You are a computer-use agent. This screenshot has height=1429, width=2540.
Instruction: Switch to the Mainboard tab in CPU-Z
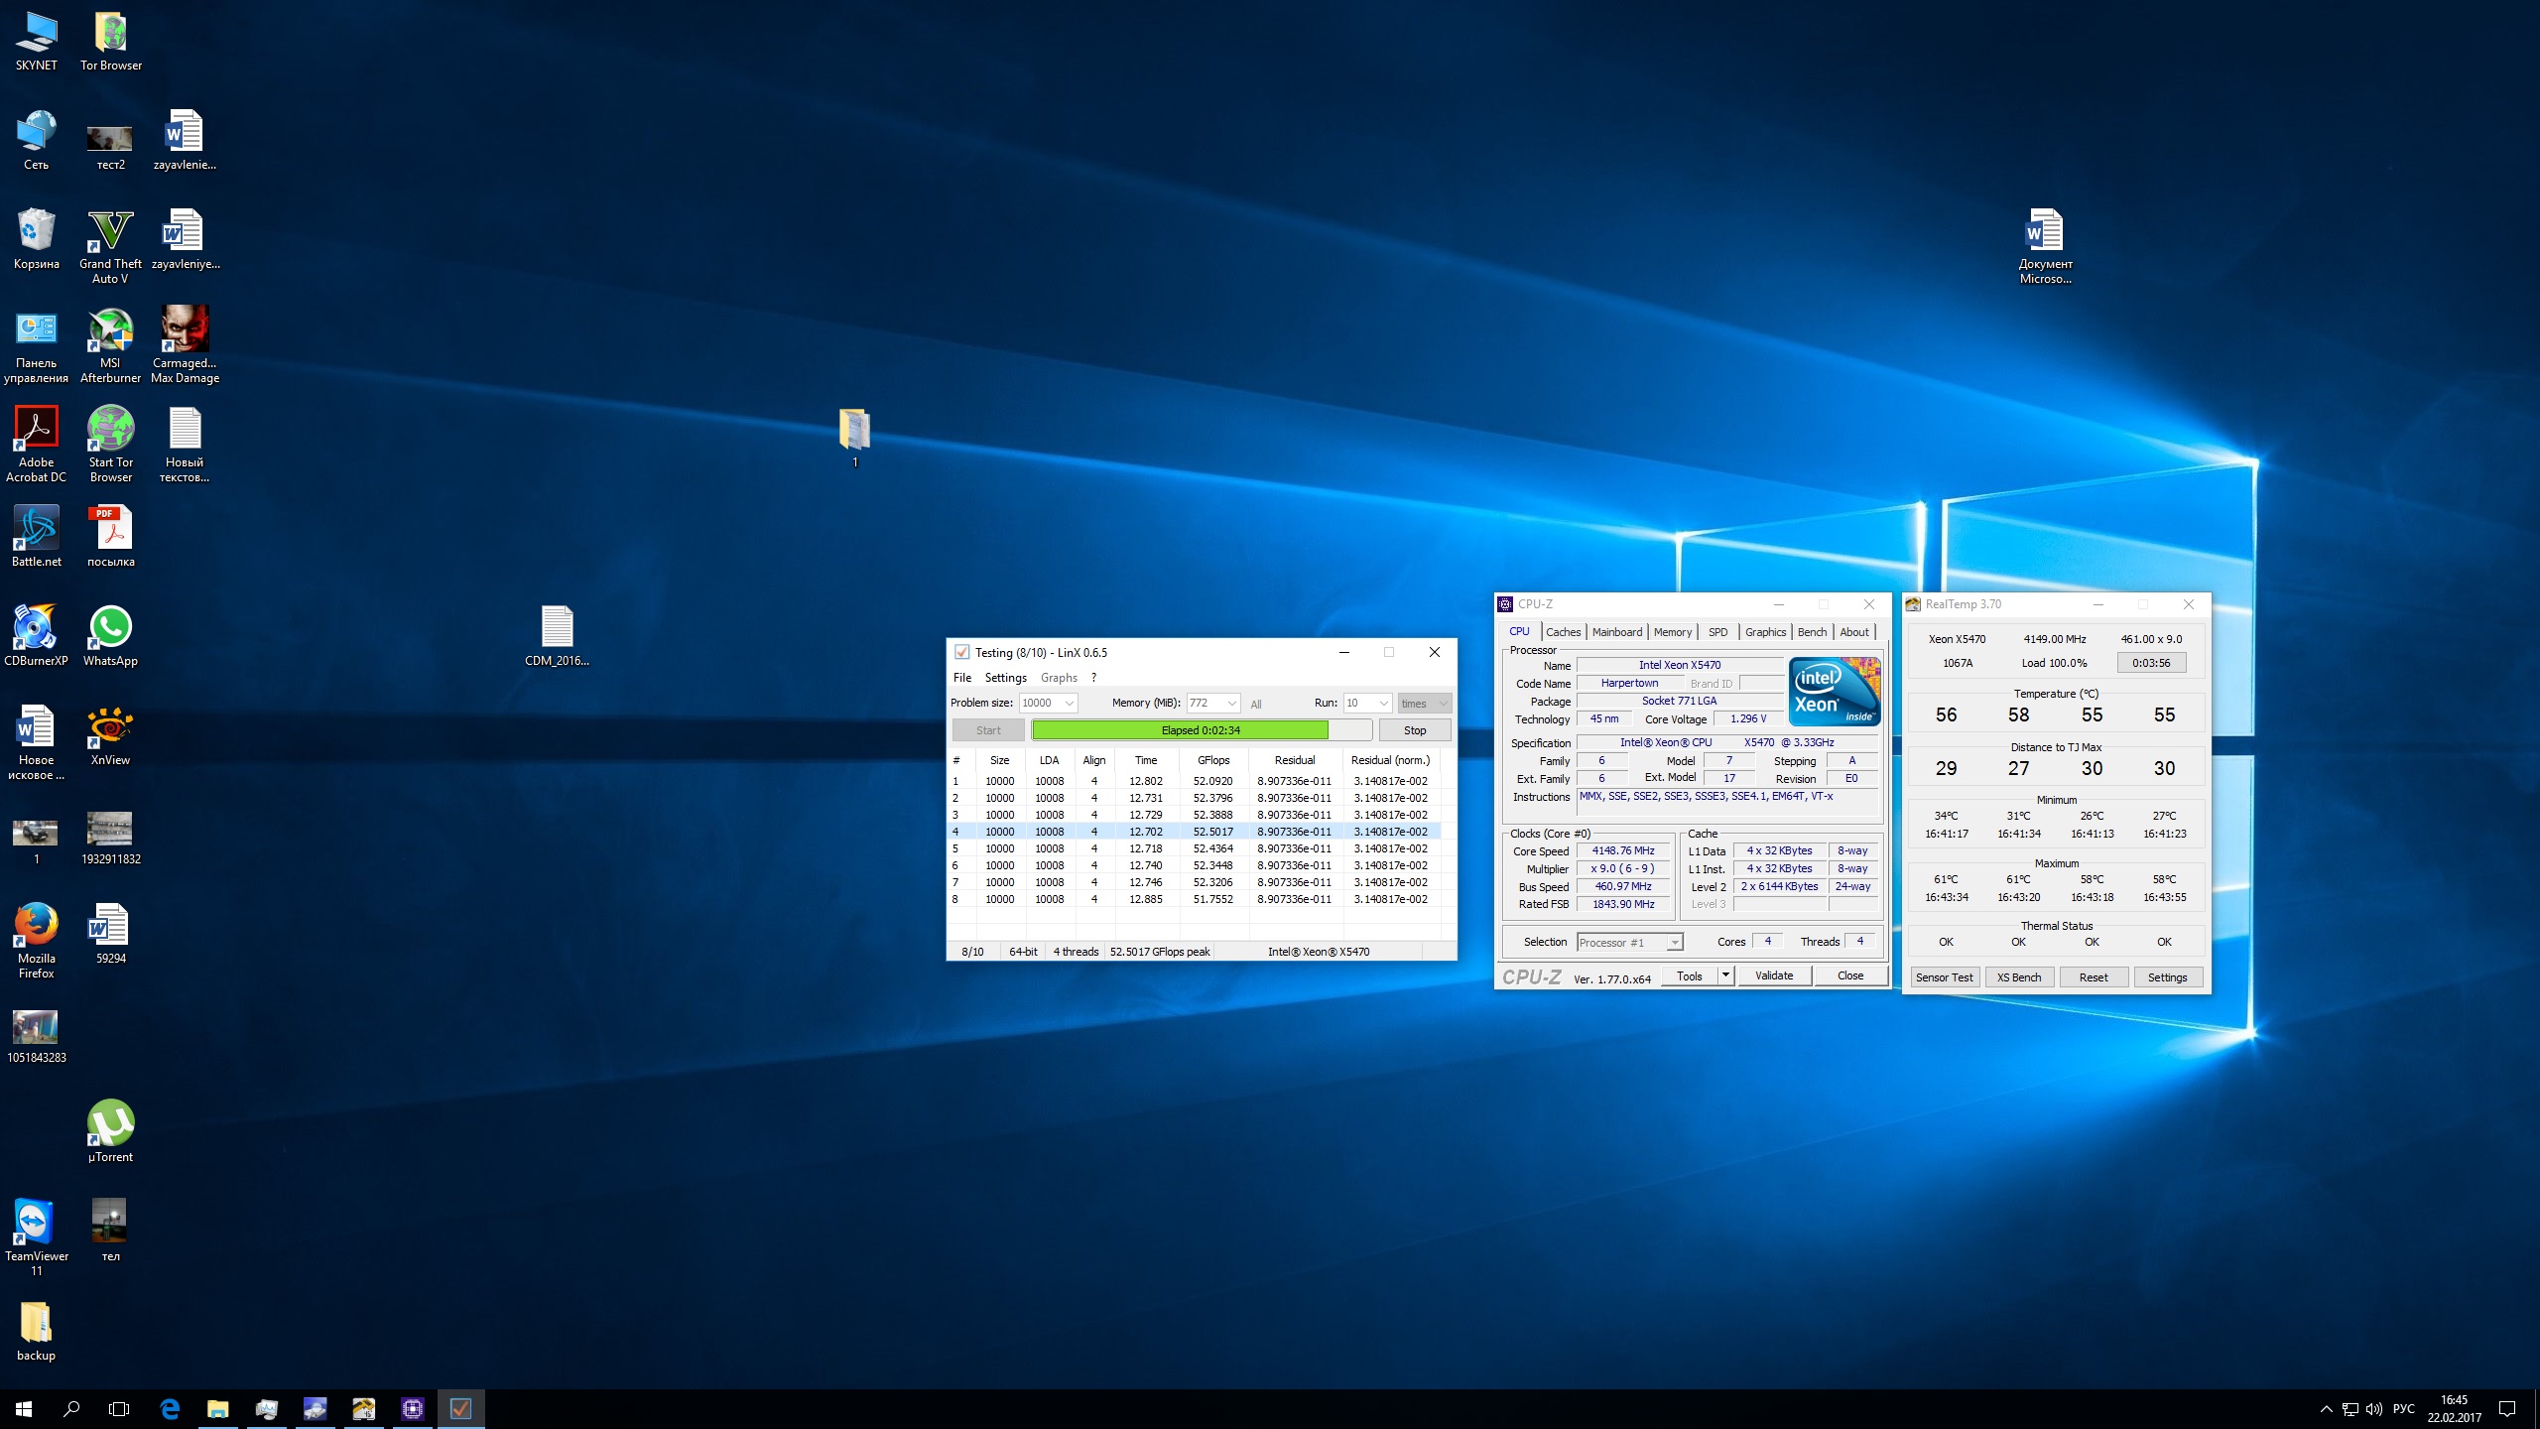click(1616, 632)
